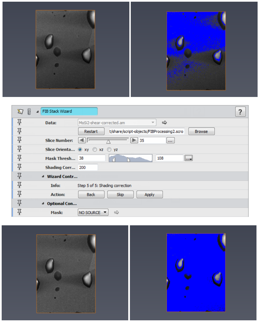
Task: Select the xz slice orientation
Action: 95,149
